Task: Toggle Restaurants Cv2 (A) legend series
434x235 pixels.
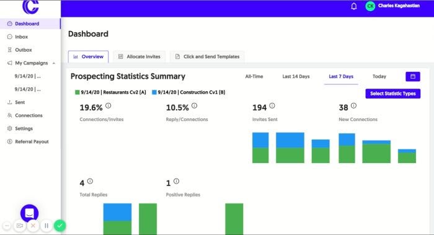Action: click(110, 92)
